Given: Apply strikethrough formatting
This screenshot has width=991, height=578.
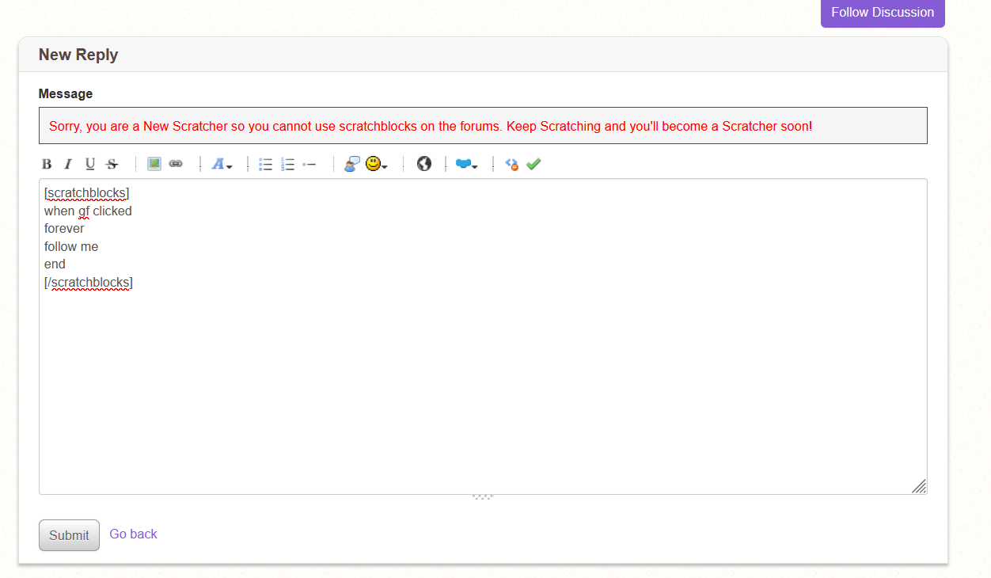Looking at the screenshot, I should [112, 164].
